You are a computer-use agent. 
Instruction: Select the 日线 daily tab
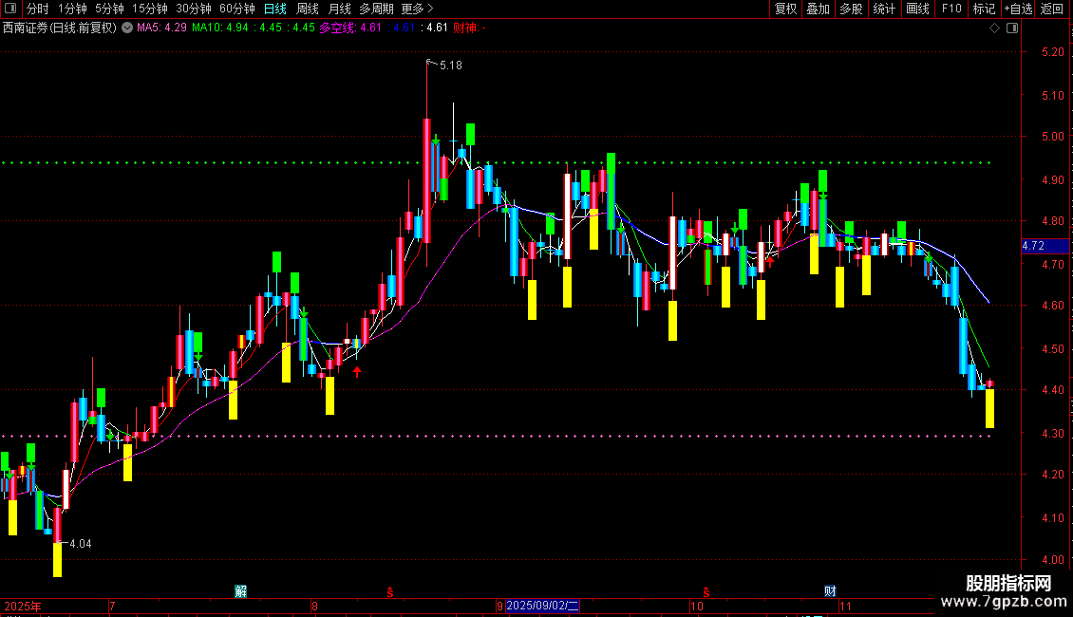[x=275, y=9]
